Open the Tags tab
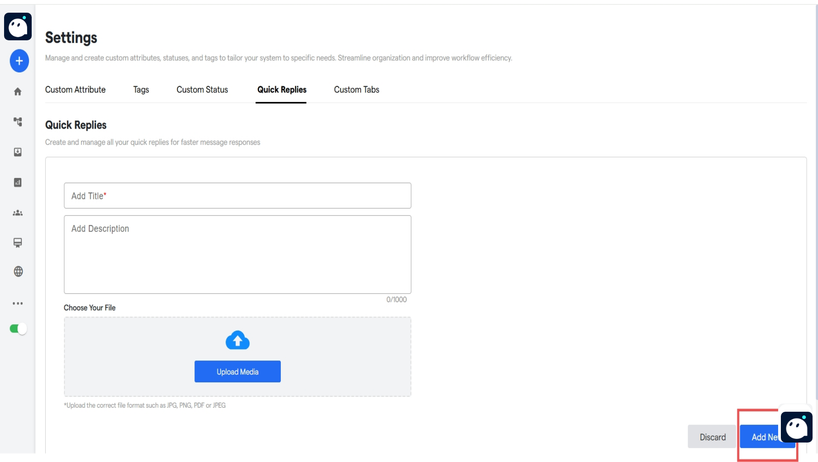Image resolution: width=818 pixels, height=462 pixels. (140, 90)
